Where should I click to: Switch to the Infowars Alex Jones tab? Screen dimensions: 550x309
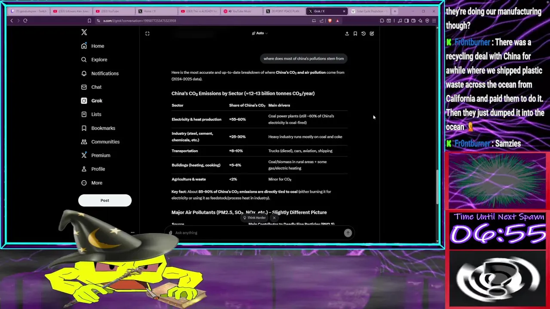click(x=71, y=11)
